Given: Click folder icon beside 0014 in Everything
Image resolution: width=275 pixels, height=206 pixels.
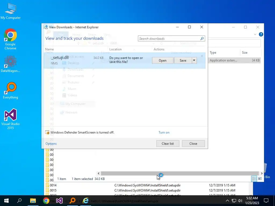Looking at the screenshot, I should [47, 185].
